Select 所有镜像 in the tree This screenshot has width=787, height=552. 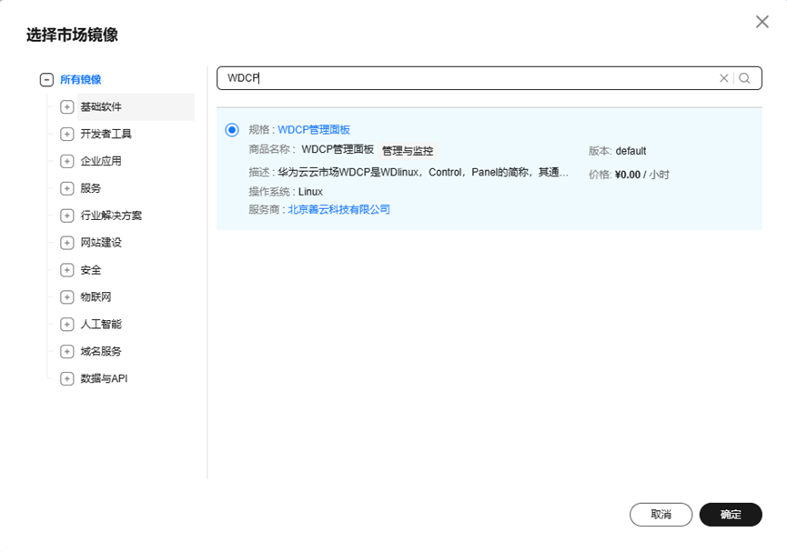(x=81, y=79)
